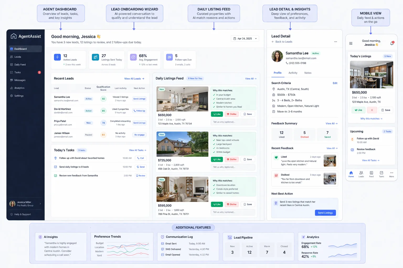
Task: Click the Active Leads stat icon
Action: pos(57,57)
